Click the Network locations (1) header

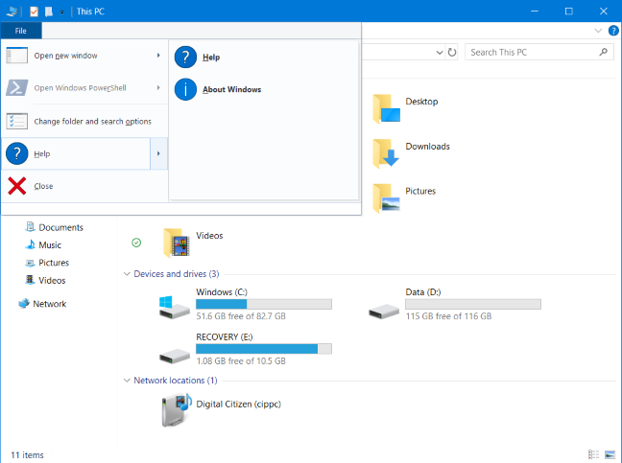(x=176, y=381)
